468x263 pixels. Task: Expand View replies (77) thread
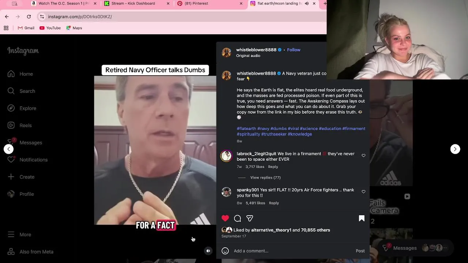click(265, 178)
